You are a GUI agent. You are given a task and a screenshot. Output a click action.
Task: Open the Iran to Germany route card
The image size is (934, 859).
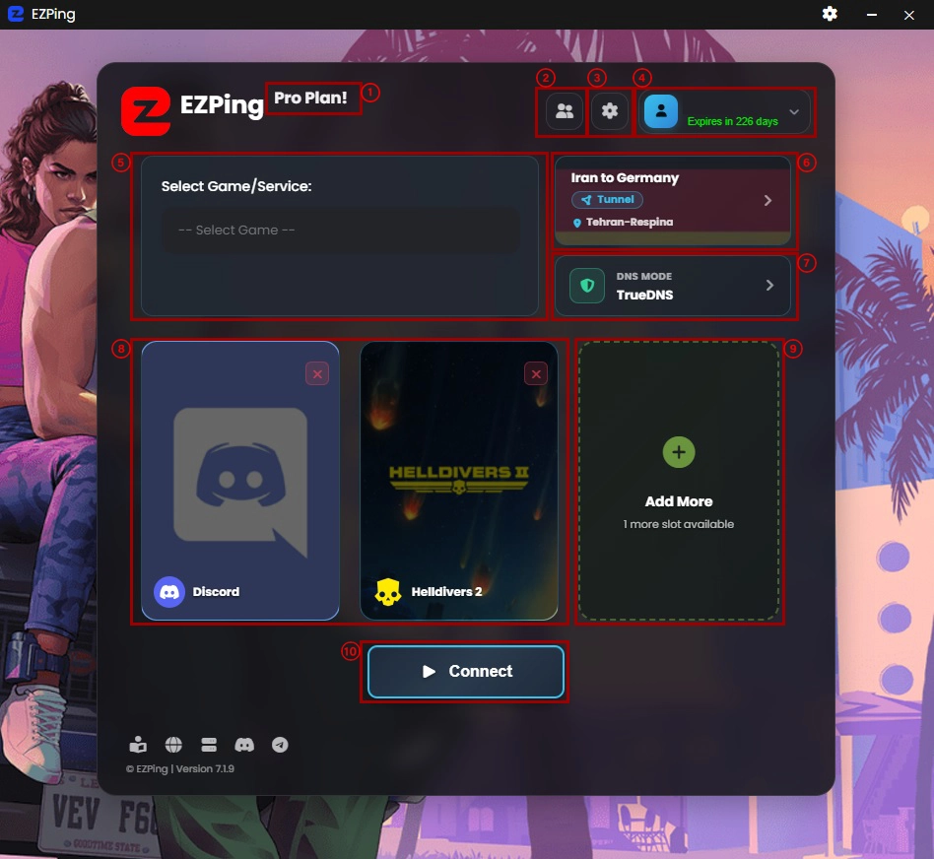tap(673, 201)
